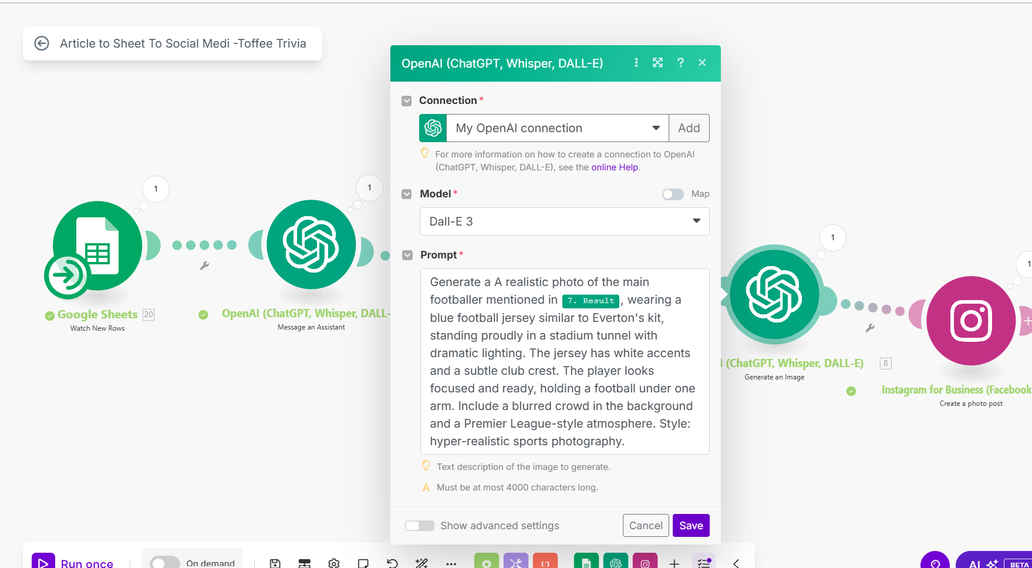Open the Google Sheets operations bubble
The image size is (1032, 568).
(x=156, y=189)
